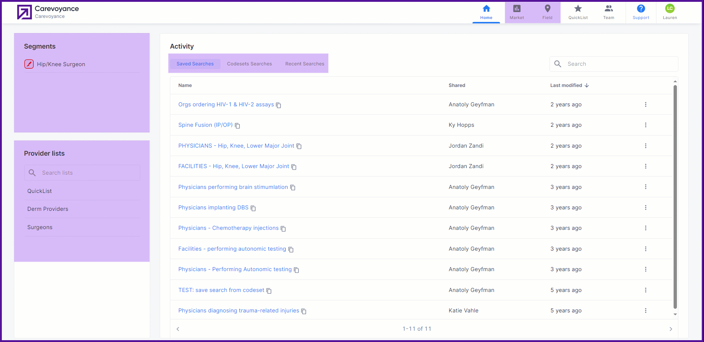Go to Home in top navigation
The image size is (704, 342).
tap(486, 12)
